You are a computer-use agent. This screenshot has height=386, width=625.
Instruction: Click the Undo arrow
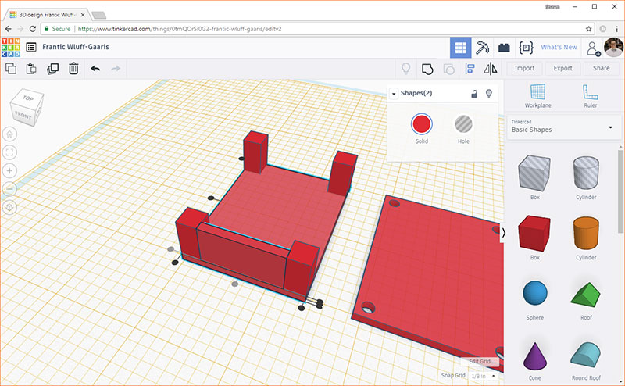point(95,69)
